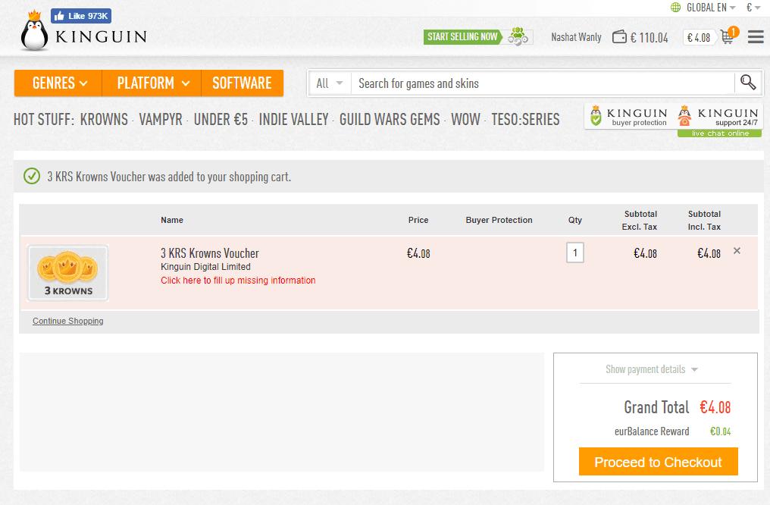Open VAMPYR hot stuff link
This screenshot has width=770, height=505.
pyautogui.click(x=161, y=119)
